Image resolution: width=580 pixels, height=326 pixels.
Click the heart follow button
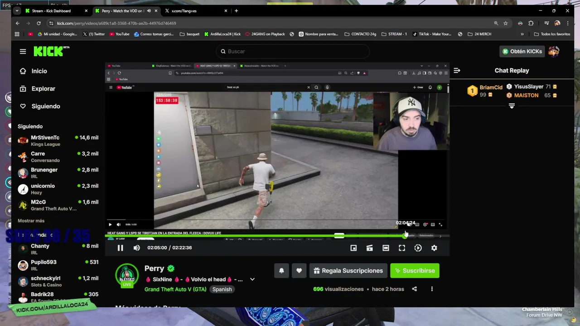299,271
